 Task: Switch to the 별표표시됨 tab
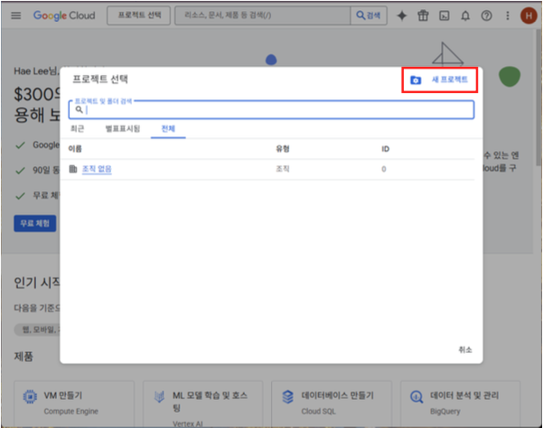[x=123, y=129]
